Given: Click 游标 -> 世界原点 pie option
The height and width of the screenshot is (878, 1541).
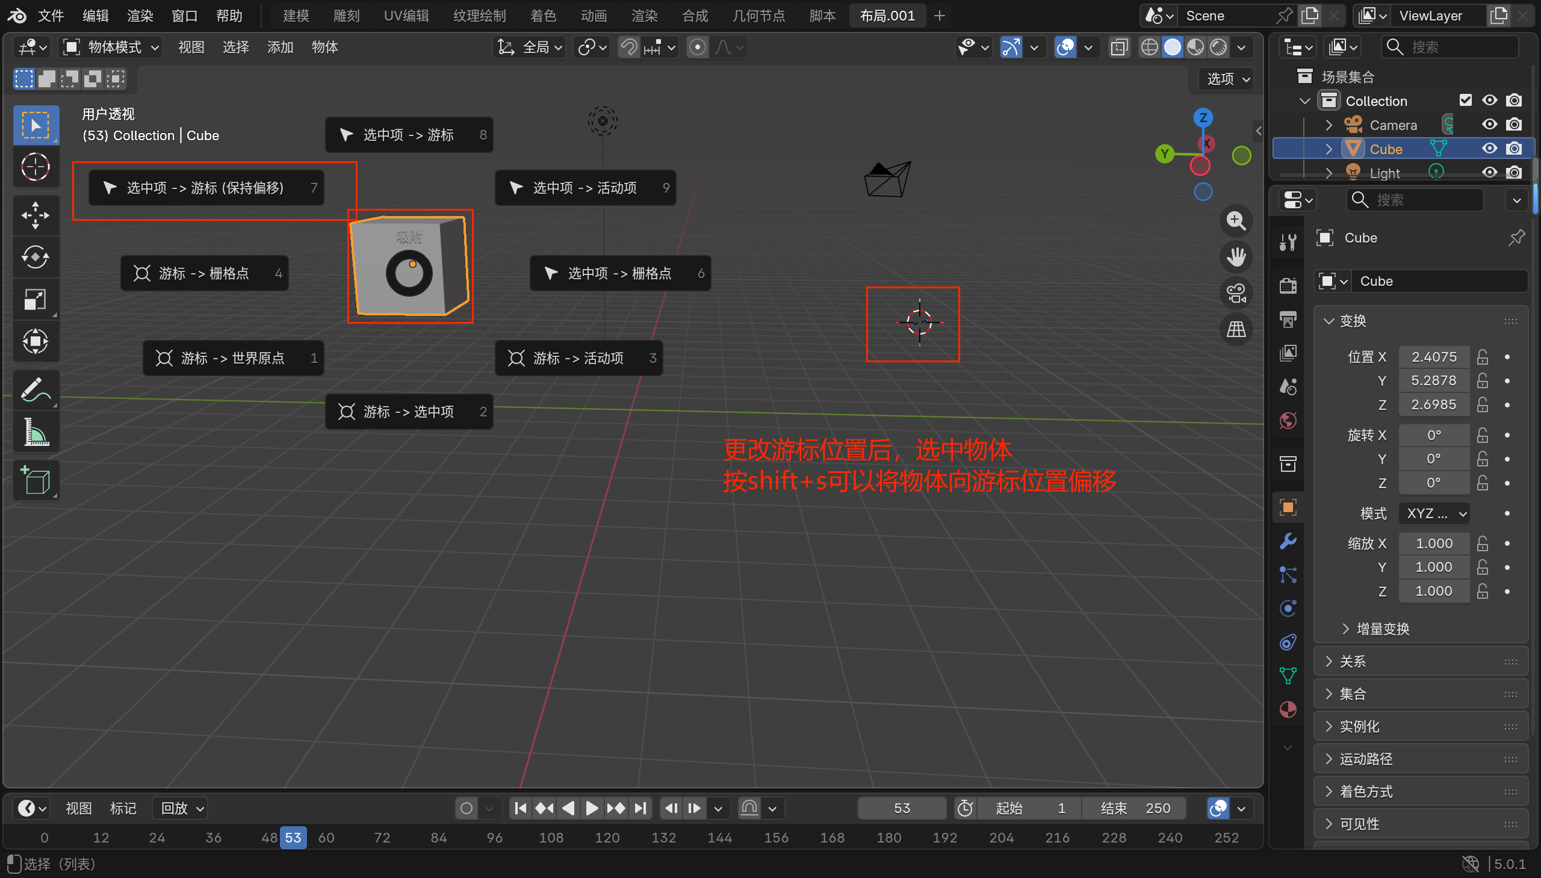Looking at the screenshot, I should tap(232, 358).
